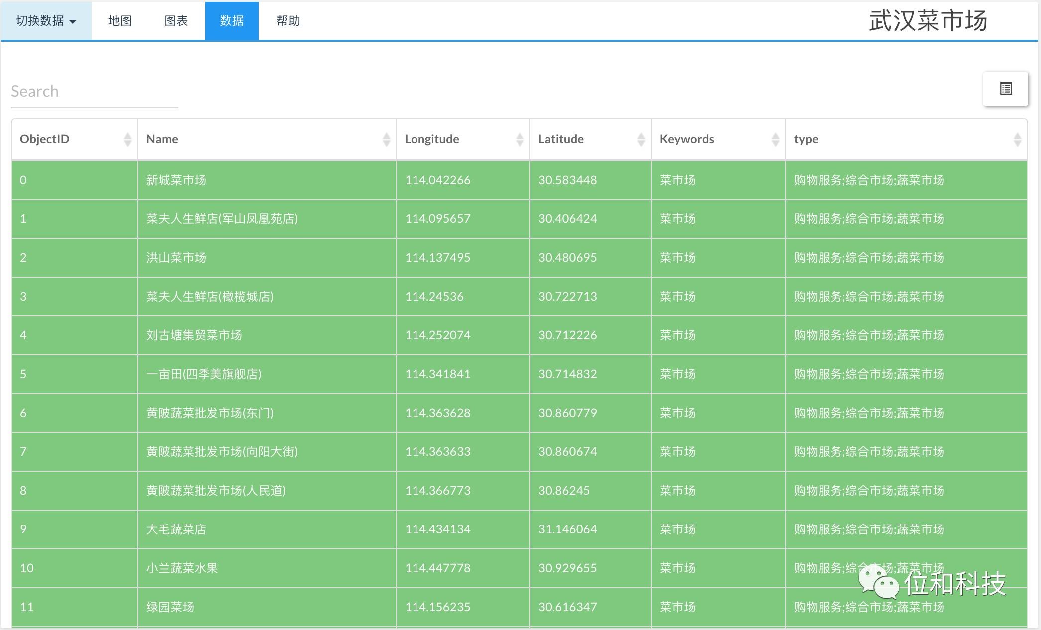Viewport: 1041px width, 630px height.
Task: Click type cell in row 大毛蔬菜店
Action: tap(906, 529)
